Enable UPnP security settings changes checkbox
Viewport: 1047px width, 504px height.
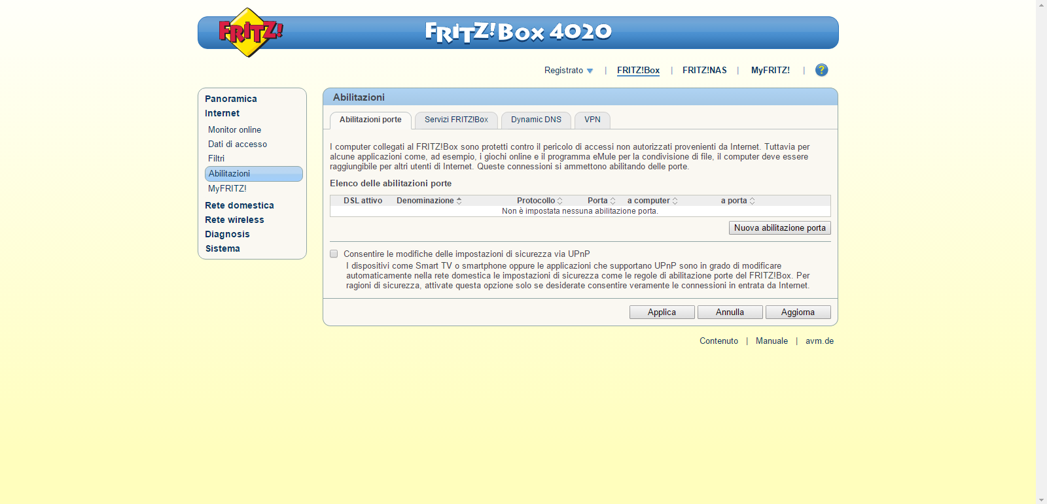point(334,254)
